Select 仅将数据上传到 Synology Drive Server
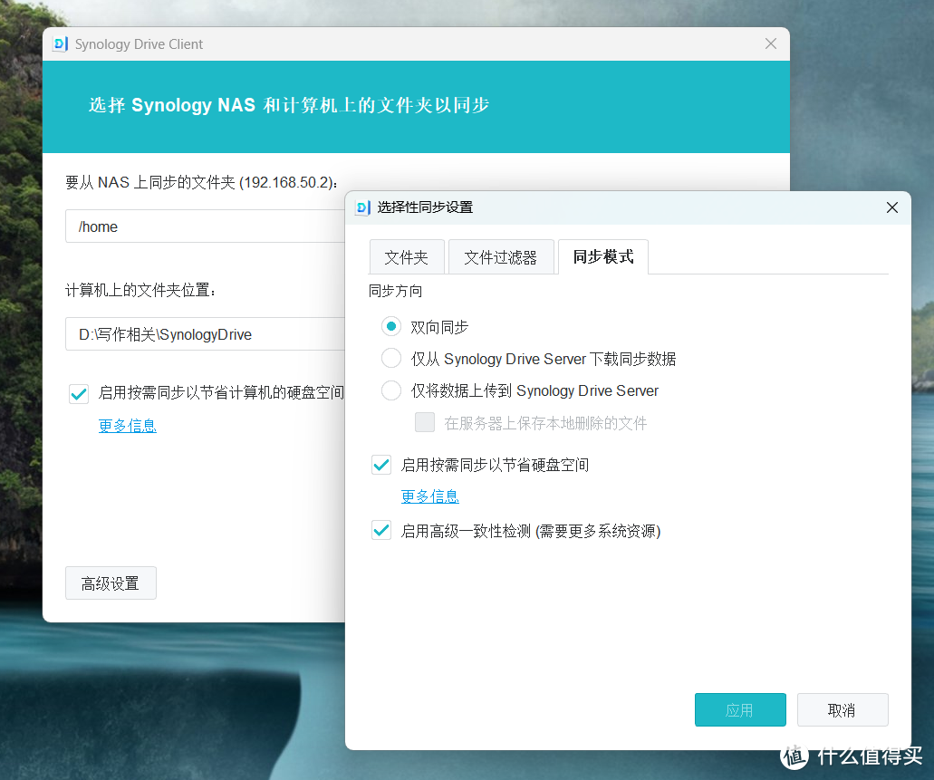Screen dimensions: 934x780 (x=390, y=390)
